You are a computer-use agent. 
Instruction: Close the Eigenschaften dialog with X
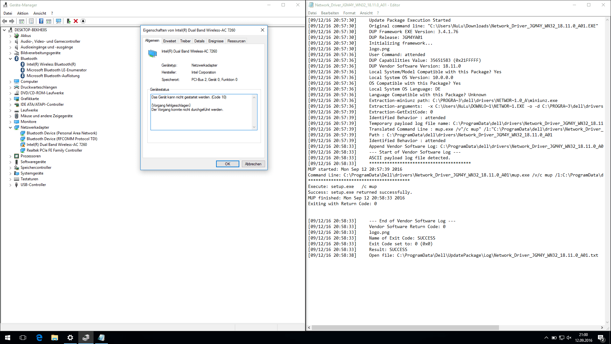(263, 30)
